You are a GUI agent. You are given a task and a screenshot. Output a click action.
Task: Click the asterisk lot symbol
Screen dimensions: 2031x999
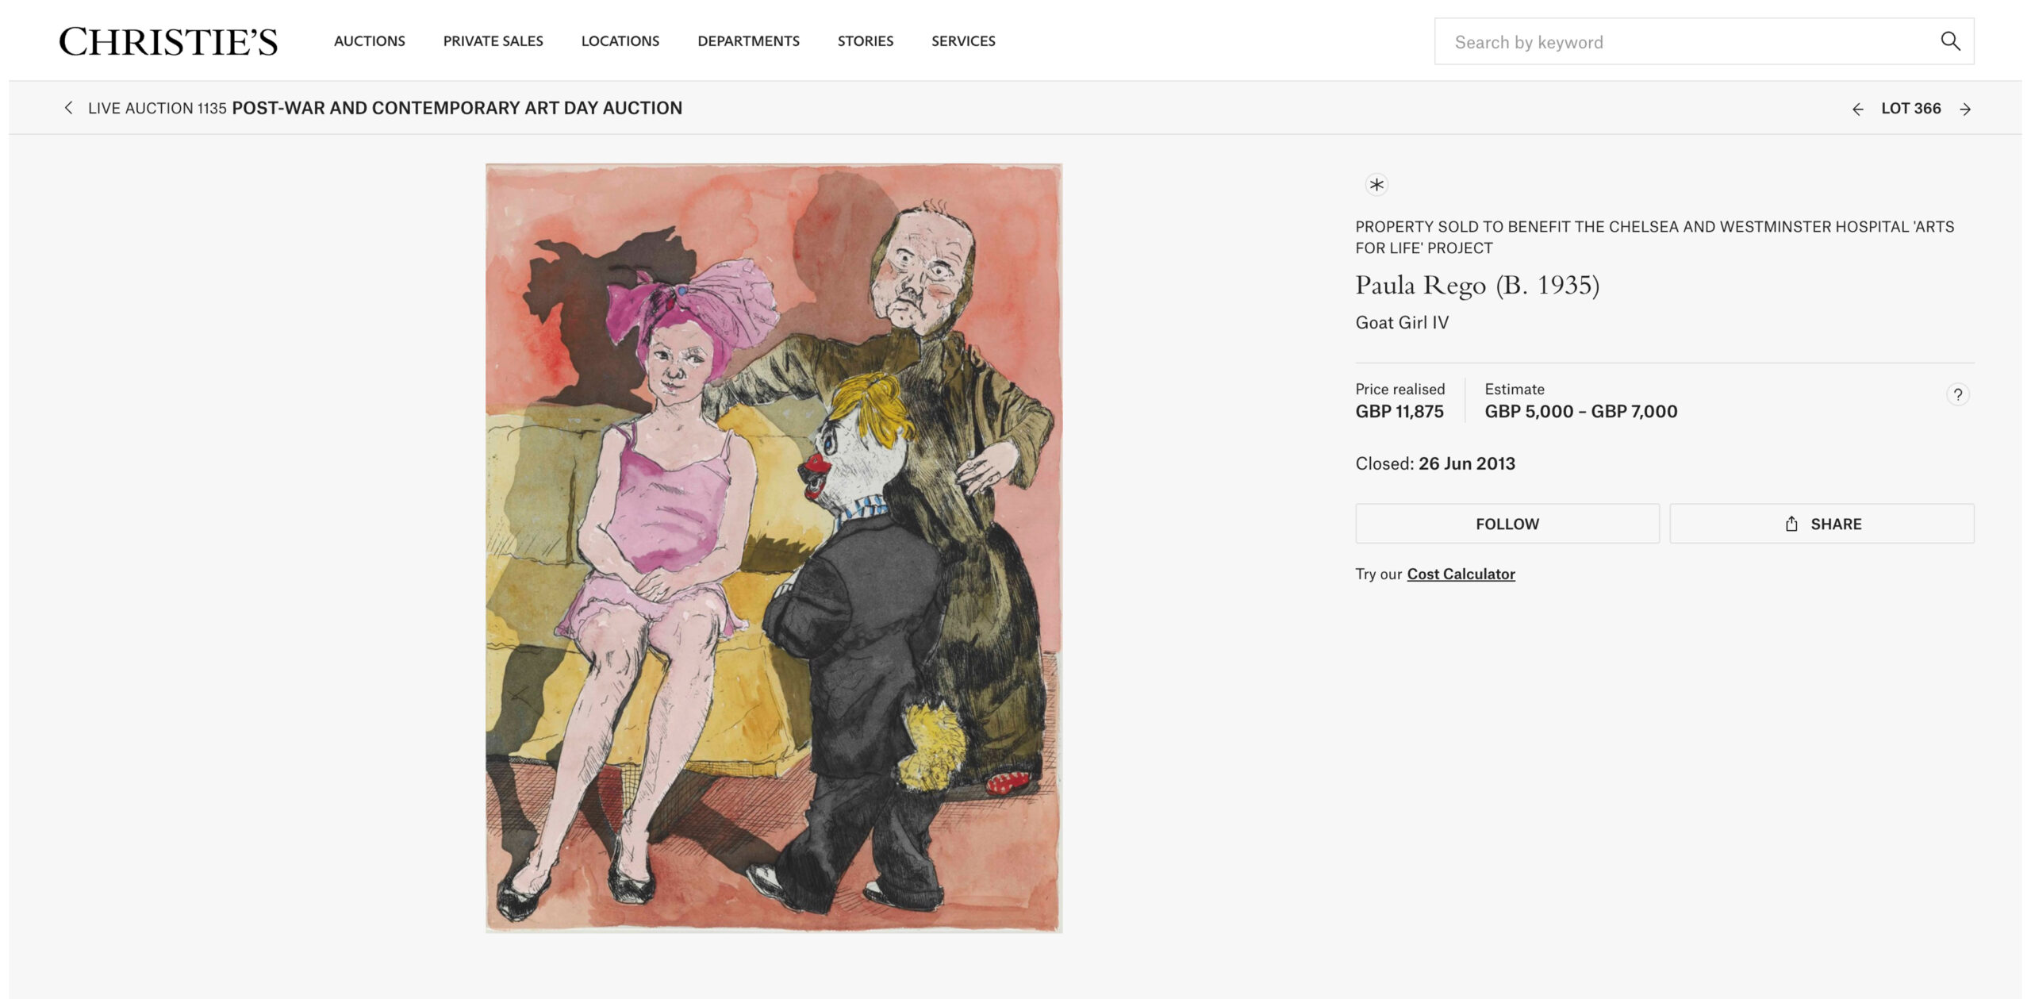click(1376, 185)
